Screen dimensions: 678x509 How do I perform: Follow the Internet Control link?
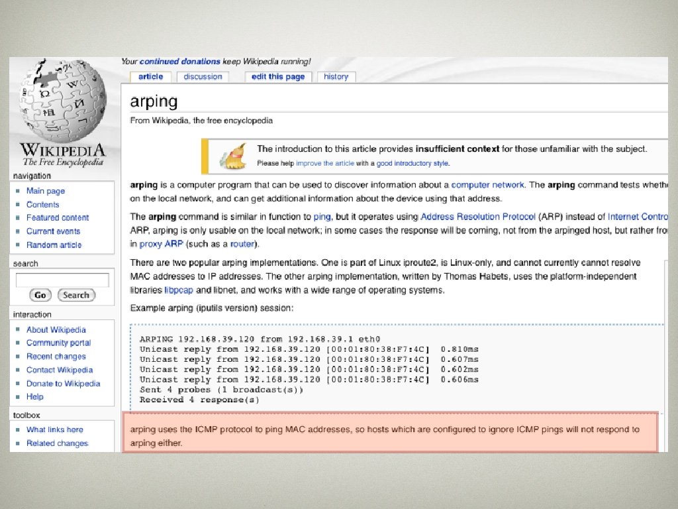click(x=638, y=217)
